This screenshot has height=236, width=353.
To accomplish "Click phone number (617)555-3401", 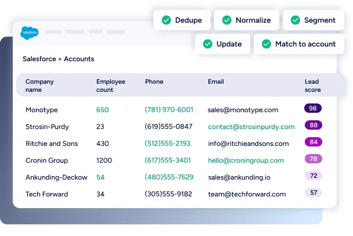I will tap(168, 160).
